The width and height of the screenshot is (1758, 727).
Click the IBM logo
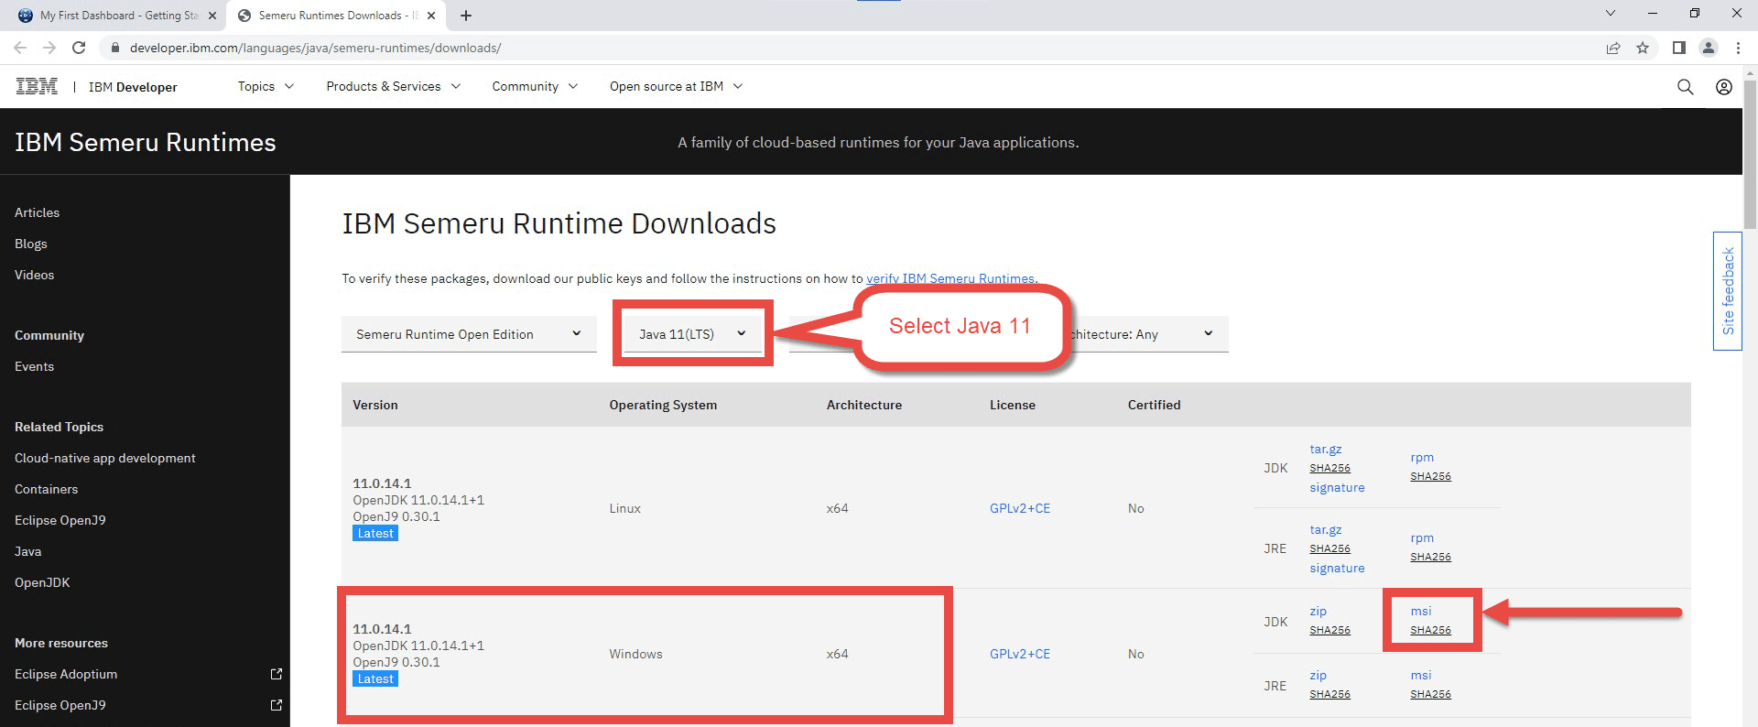pyautogui.click(x=37, y=86)
